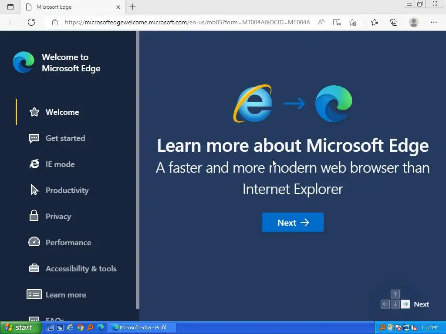Select Welcome in the sidebar
Screen dimensions: 446x334
click(62, 112)
